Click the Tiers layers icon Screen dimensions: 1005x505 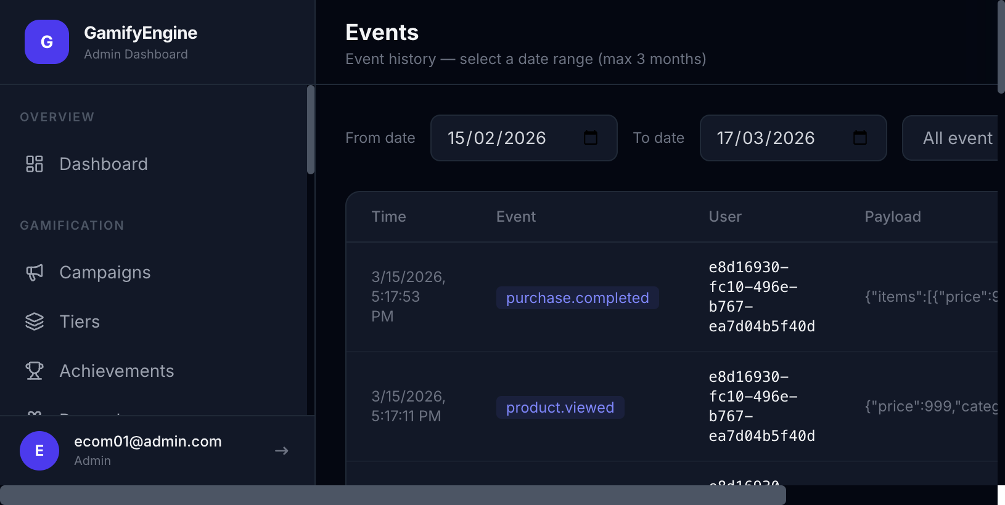coord(35,321)
